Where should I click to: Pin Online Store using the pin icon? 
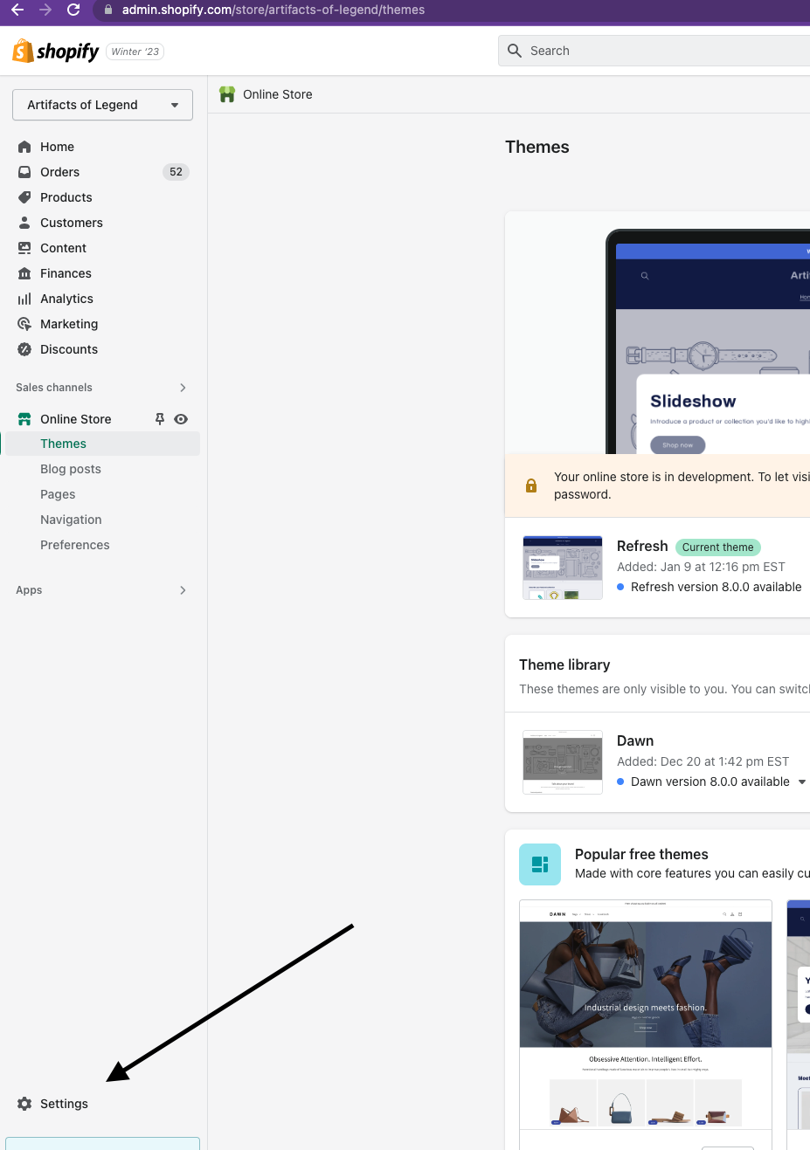(x=160, y=419)
